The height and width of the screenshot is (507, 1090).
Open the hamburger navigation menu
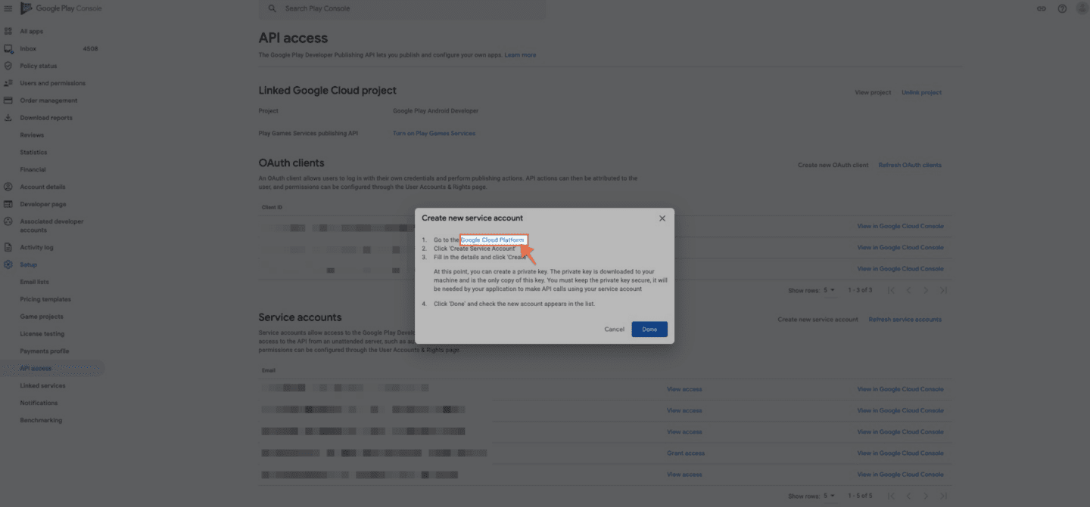8,8
